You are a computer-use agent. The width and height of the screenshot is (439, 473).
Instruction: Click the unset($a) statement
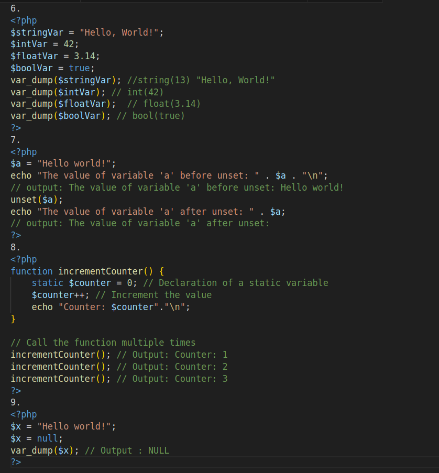point(37,200)
